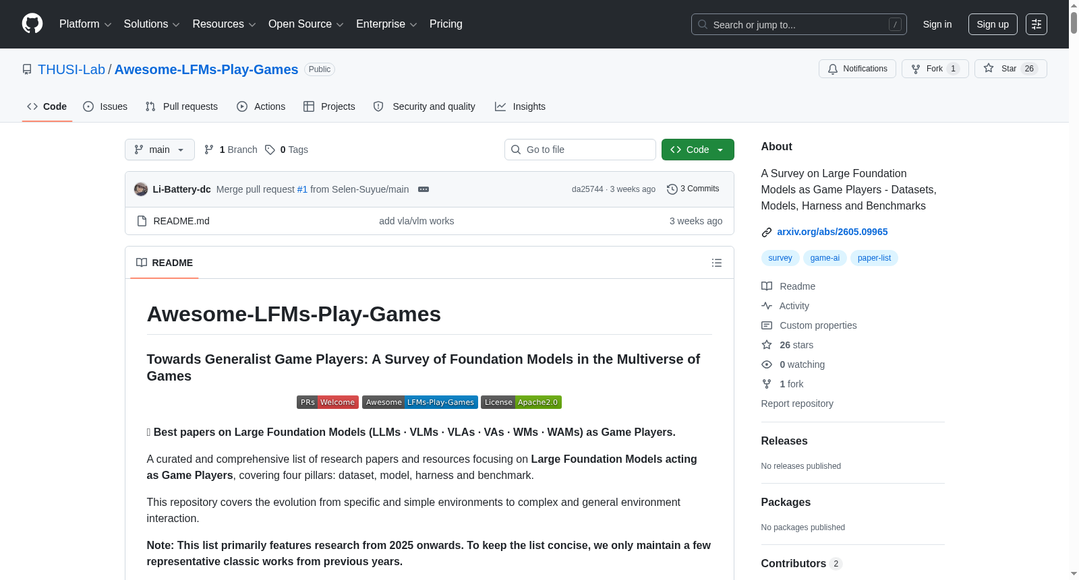Switch to the Pull requests tab

click(x=181, y=106)
